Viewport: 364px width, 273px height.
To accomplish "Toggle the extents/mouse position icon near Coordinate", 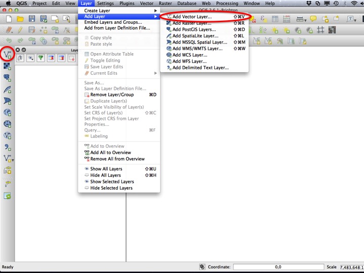I will (202, 267).
